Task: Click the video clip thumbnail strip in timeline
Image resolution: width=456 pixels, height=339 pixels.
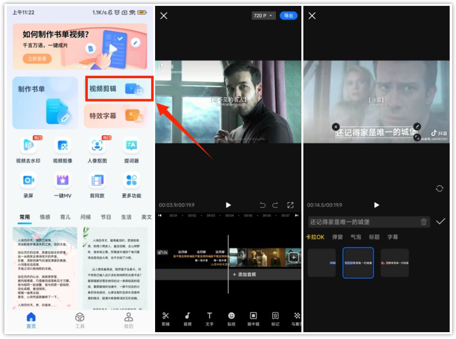Action: (x=265, y=257)
